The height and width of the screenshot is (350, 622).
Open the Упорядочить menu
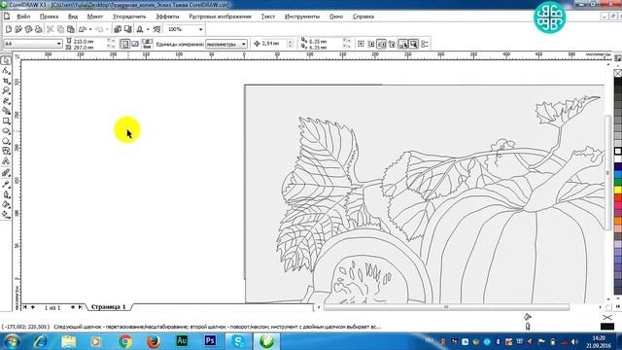coord(129,17)
